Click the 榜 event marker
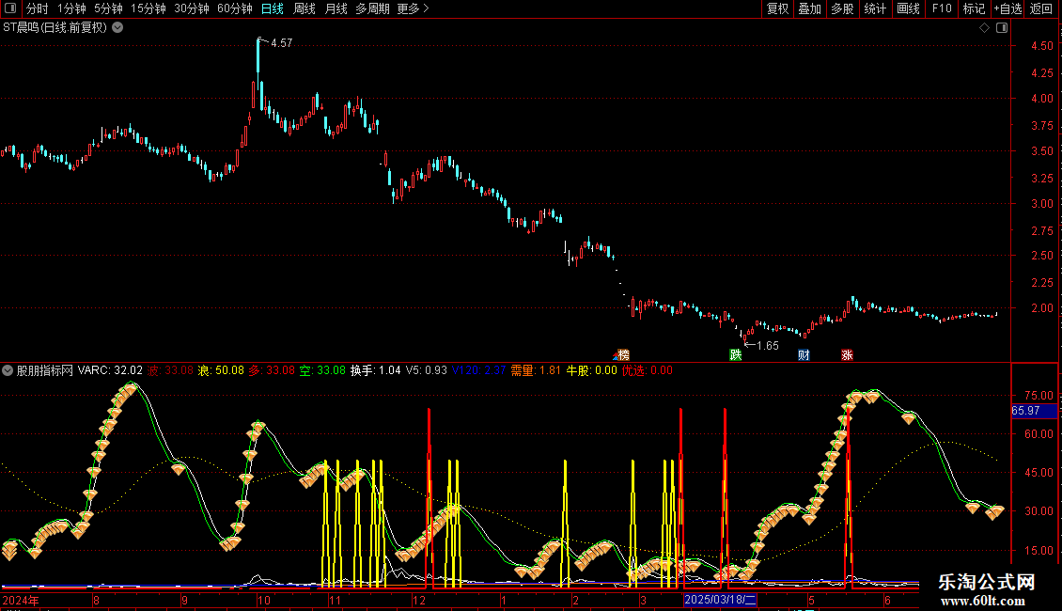 coord(623,355)
